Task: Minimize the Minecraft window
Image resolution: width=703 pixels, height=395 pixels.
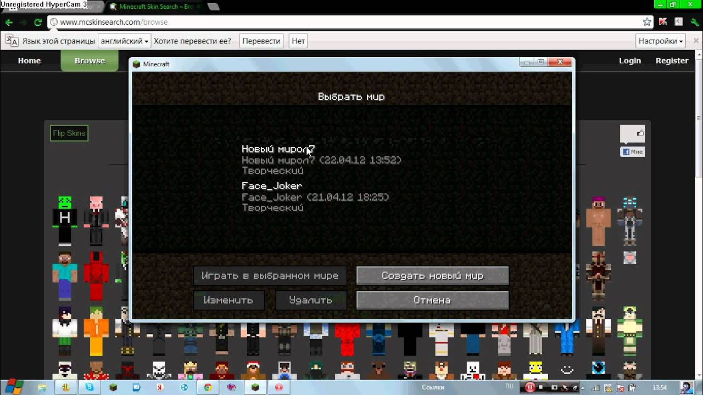Action: coord(527,62)
